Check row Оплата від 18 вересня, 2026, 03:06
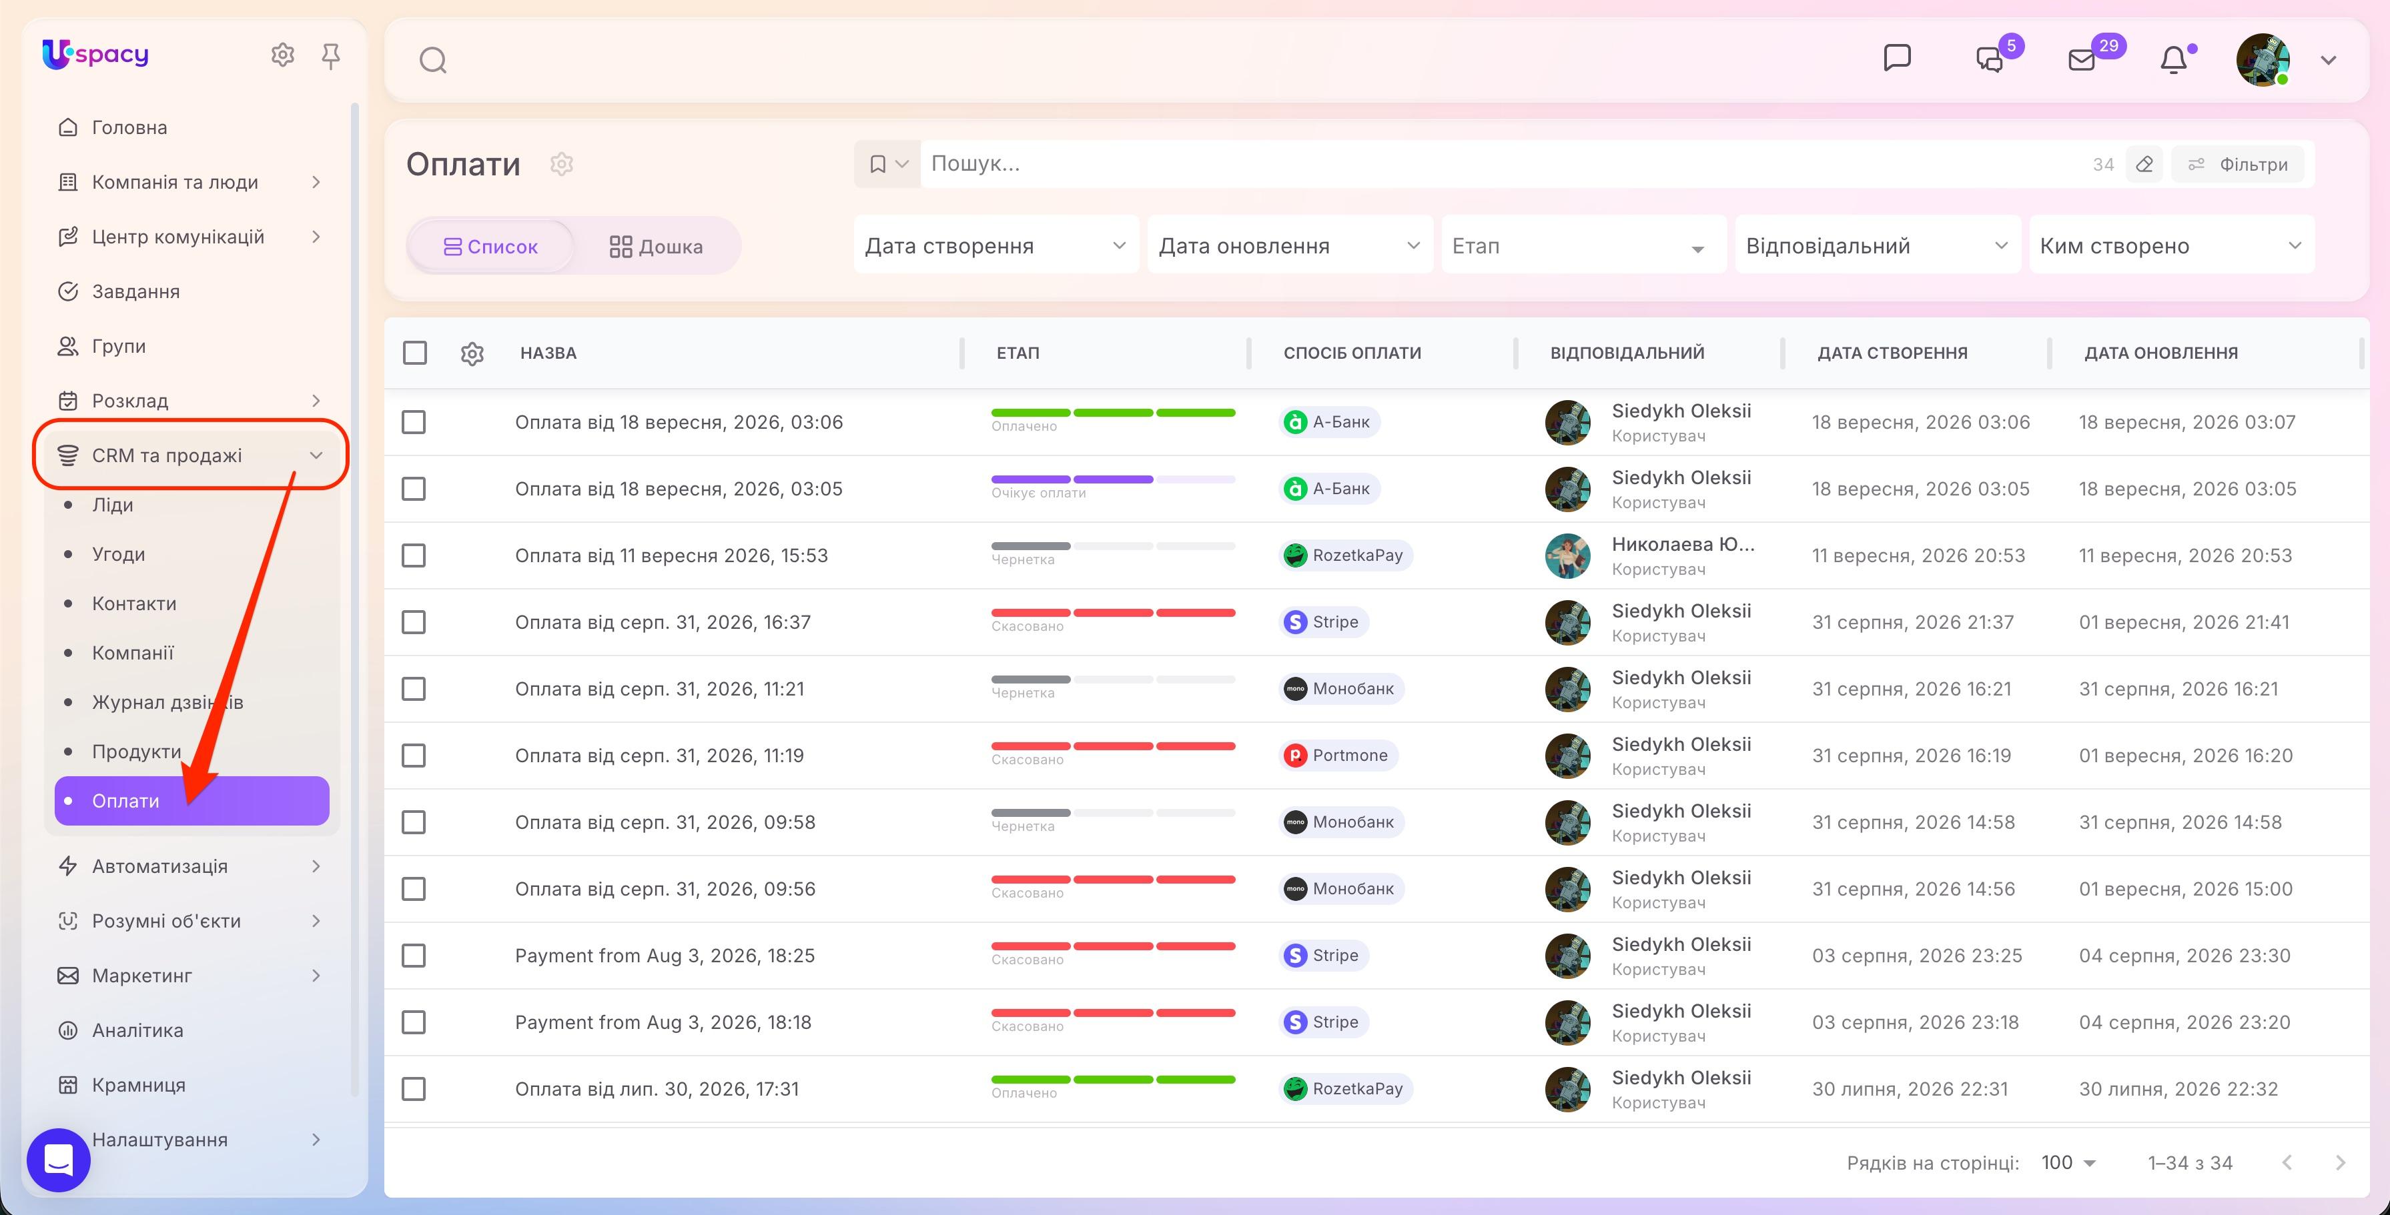2390x1215 pixels. (414, 422)
